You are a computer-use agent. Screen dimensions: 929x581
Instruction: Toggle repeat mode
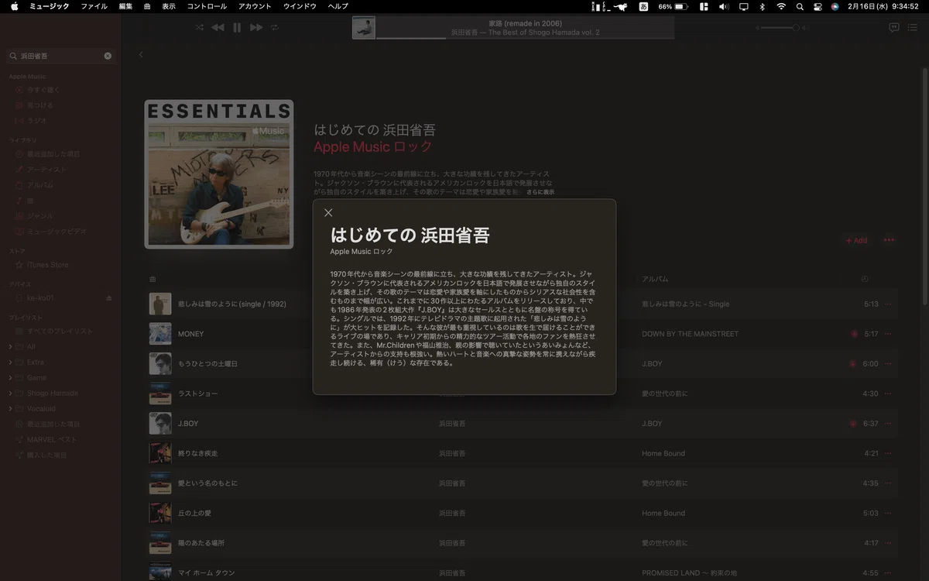coord(274,27)
